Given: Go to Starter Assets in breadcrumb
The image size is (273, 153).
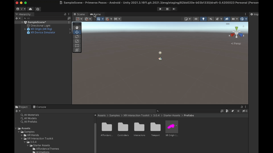Looking at the screenshot, I should (172, 115).
